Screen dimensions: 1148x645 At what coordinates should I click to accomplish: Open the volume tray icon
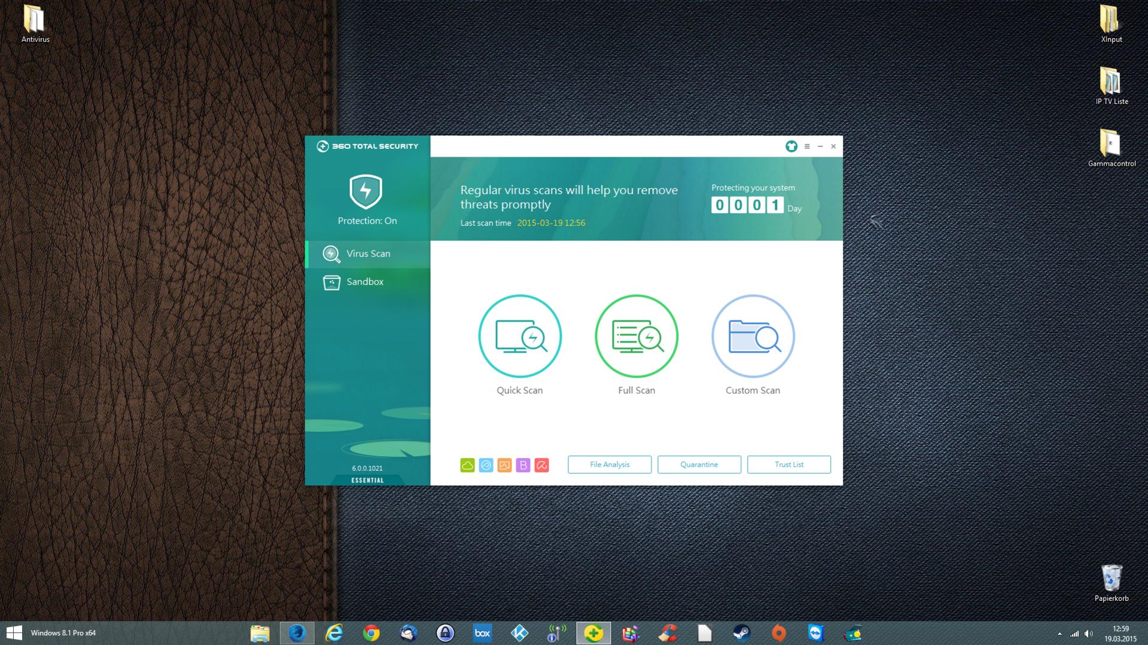pos(1089,634)
